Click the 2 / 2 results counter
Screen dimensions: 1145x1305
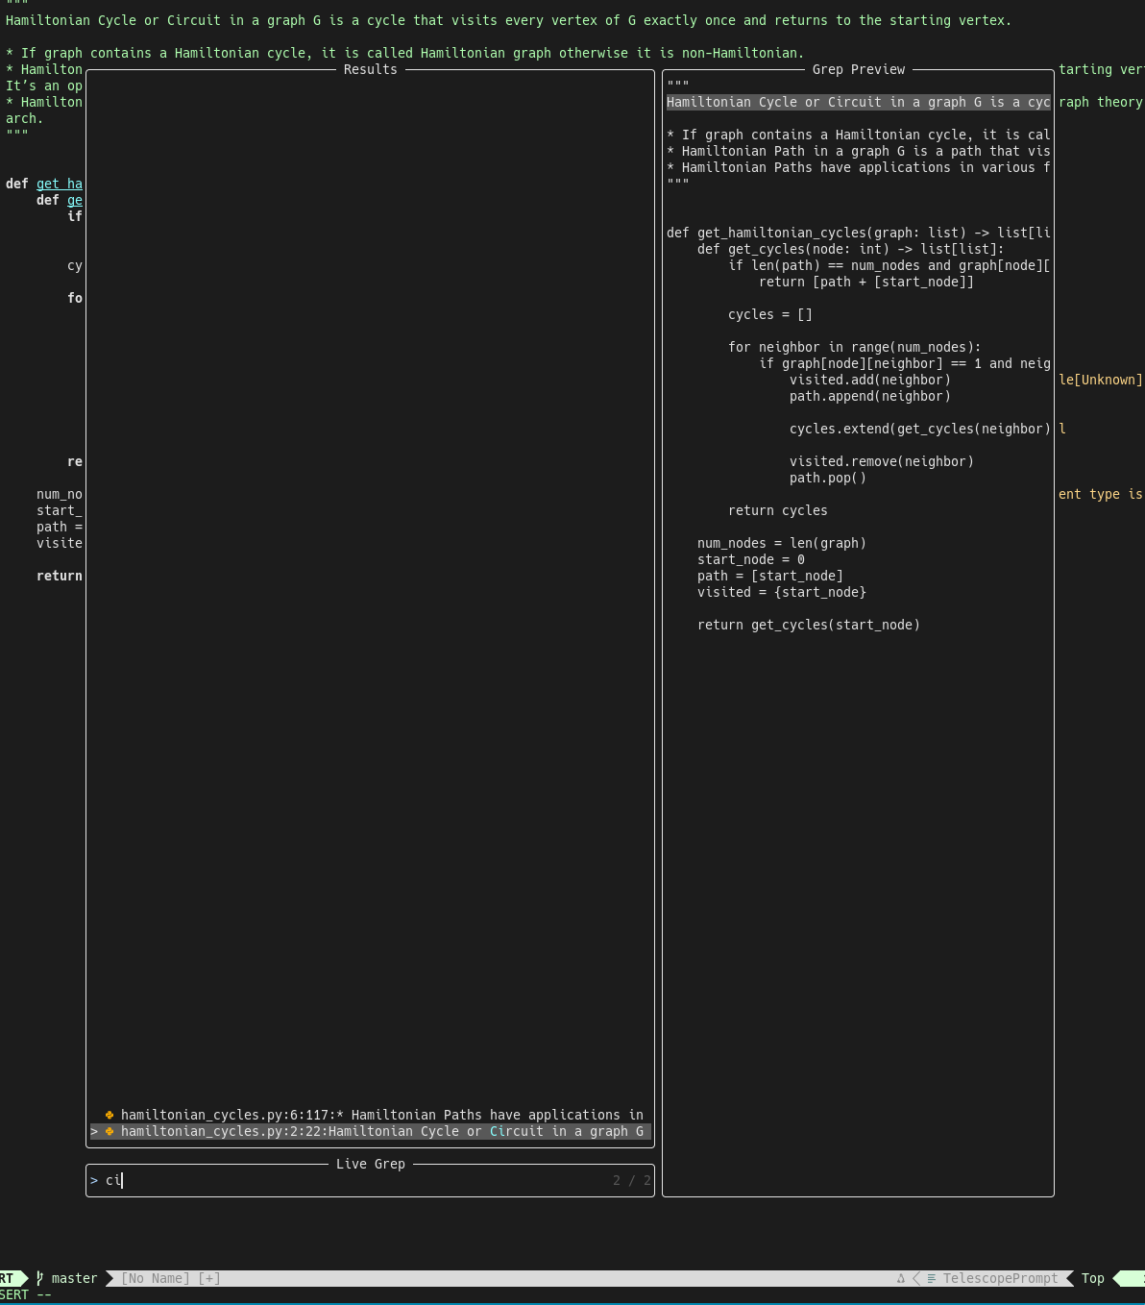631,1180
